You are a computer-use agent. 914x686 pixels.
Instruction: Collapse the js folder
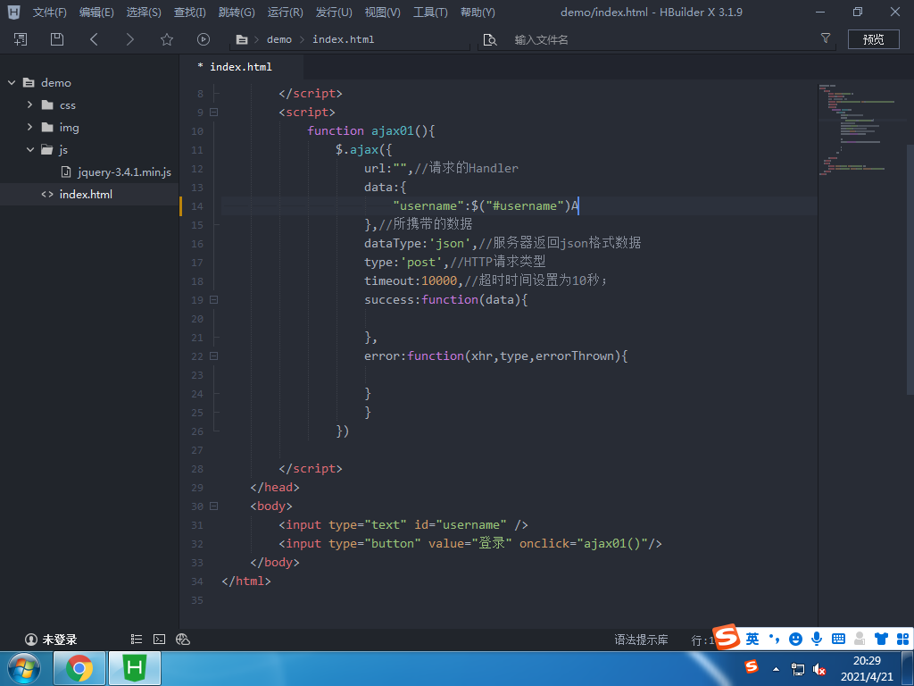(29, 149)
